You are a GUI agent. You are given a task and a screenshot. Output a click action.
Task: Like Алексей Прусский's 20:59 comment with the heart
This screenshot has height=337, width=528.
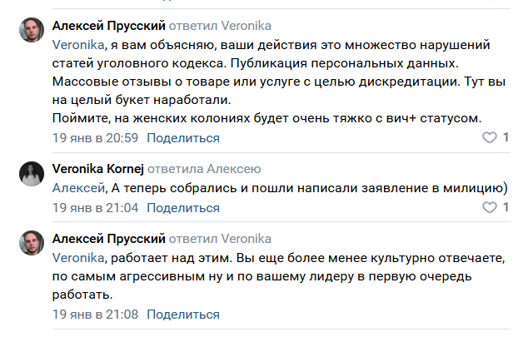click(490, 137)
